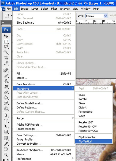Select the Clone Stamp tool
This screenshot has width=116, height=161.
(x=6, y=81)
